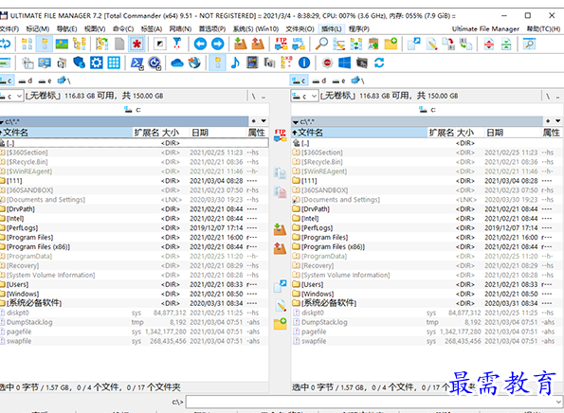The width and height of the screenshot is (564, 413).
Task: Go back with the blue left arrow
Action: [x=200, y=44]
